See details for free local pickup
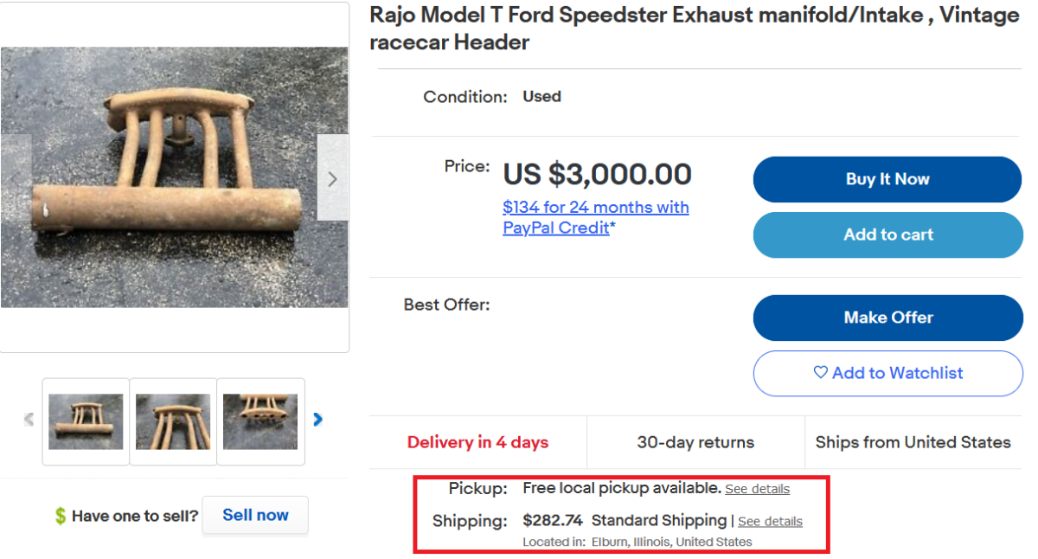Viewport: 1038px width, 559px height. pos(757,489)
